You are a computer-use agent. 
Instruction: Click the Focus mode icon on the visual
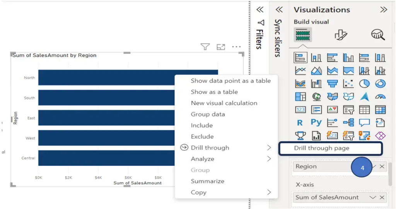[x=221, y=47]
